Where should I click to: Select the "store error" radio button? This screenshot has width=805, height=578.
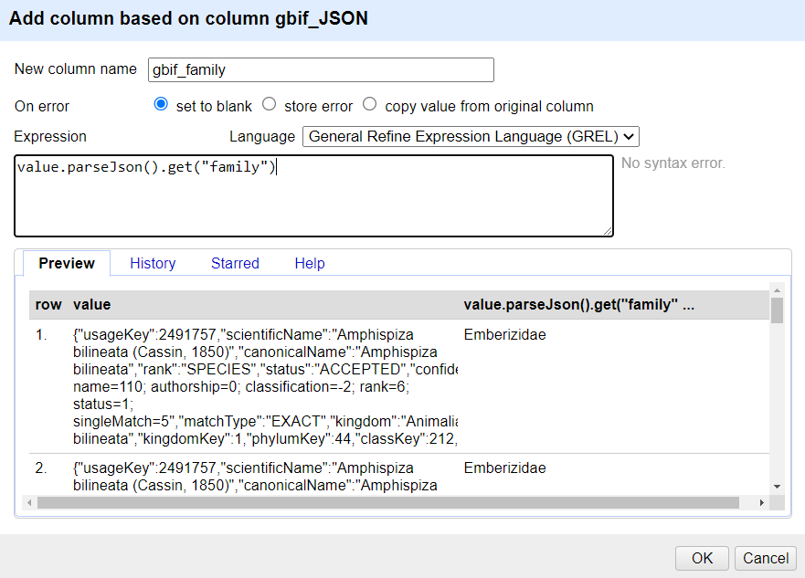pos(269,105)
